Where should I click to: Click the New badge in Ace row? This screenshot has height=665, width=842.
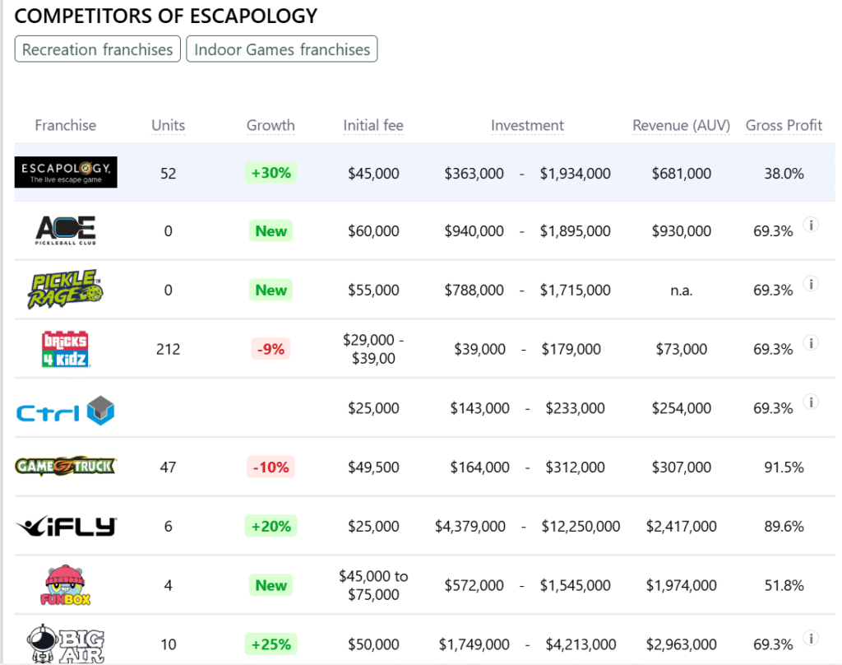tap(271, 231)
